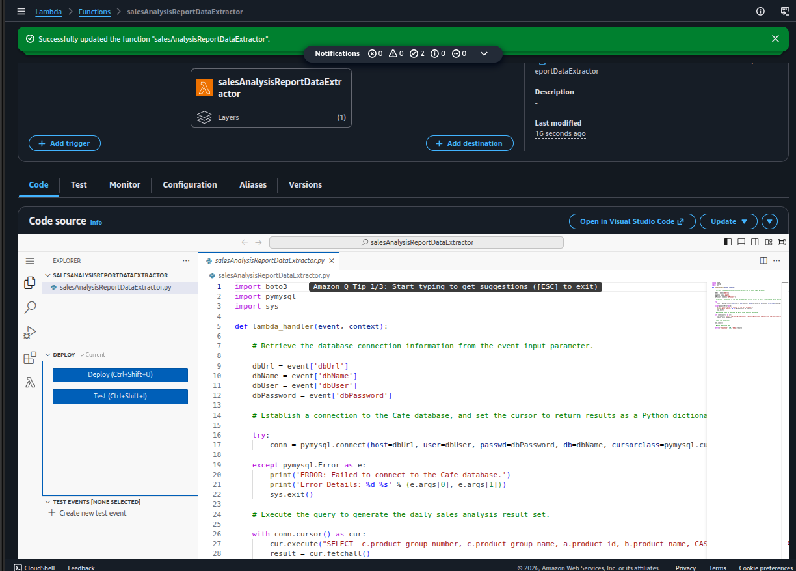Select Run and Debug icon in activity bar
Image resolution: width=796 pixels, height=571 pixels.
[x=30, y=333]
